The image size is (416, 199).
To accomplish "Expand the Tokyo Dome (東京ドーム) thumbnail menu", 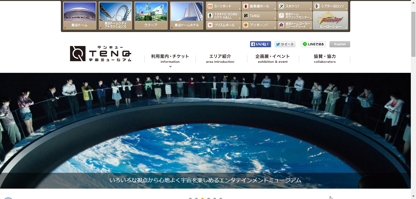I will tap(80, 16).
